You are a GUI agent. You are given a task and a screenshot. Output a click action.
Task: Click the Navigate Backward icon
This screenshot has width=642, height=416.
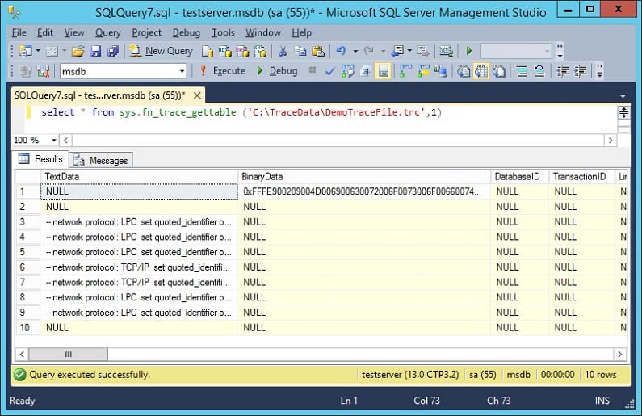(x=397, y=51)
